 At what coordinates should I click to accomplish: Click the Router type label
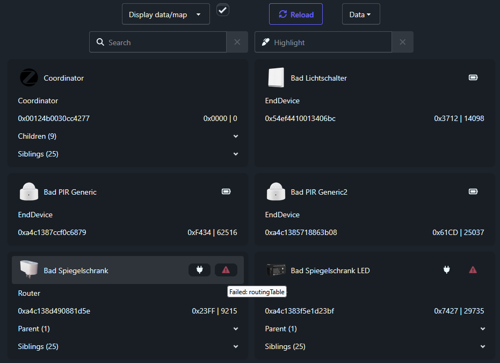click(29, 294)
